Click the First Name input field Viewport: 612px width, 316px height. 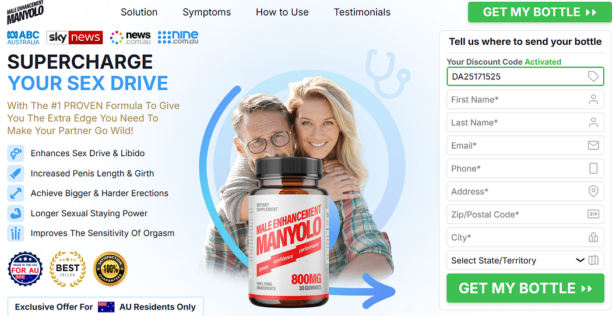tap(525, 100)
